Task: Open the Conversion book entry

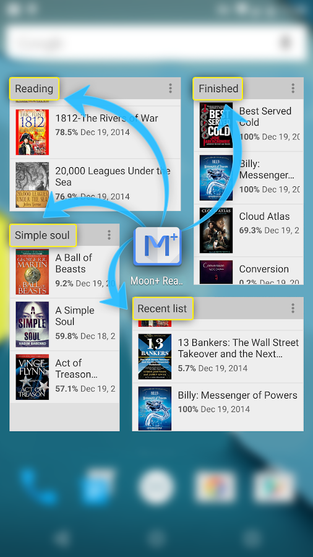Action: pos(249,270)
